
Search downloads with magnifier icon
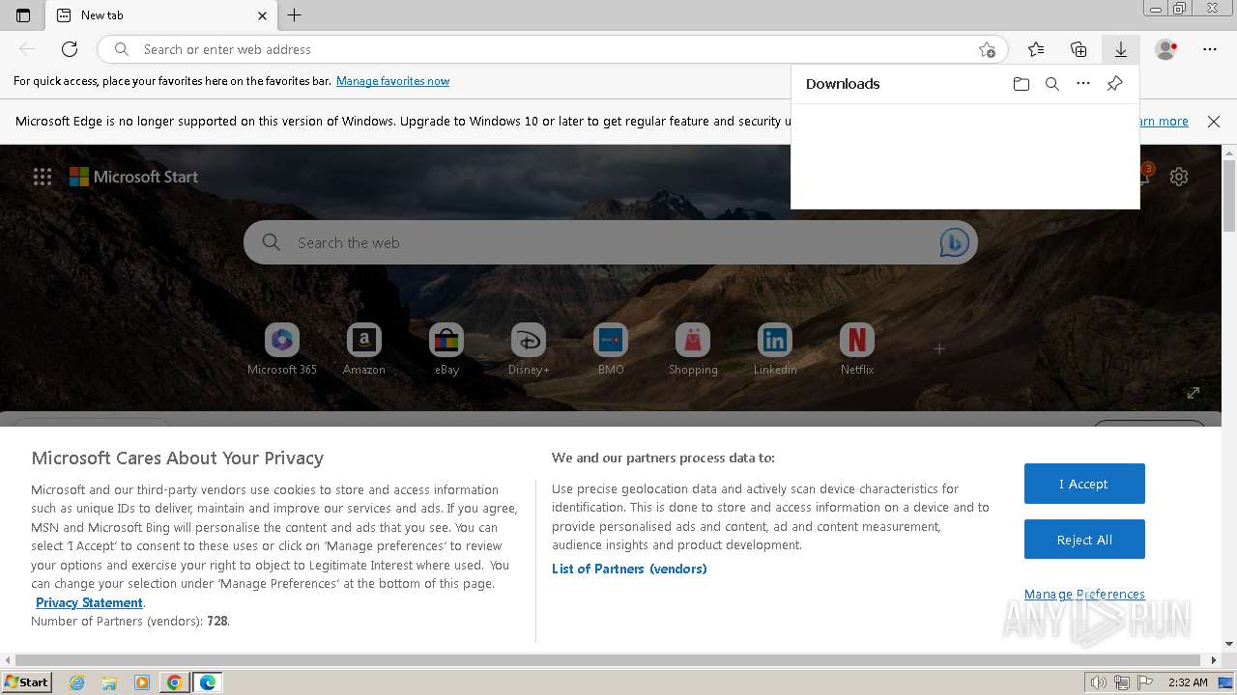1052,84
